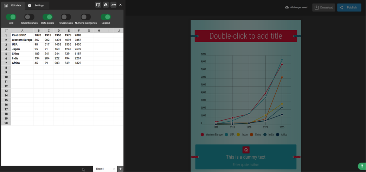Image resolution: width=366 pixels, height=172 pixels.
Task: Click the Download button
Action: tap(323, 7)
